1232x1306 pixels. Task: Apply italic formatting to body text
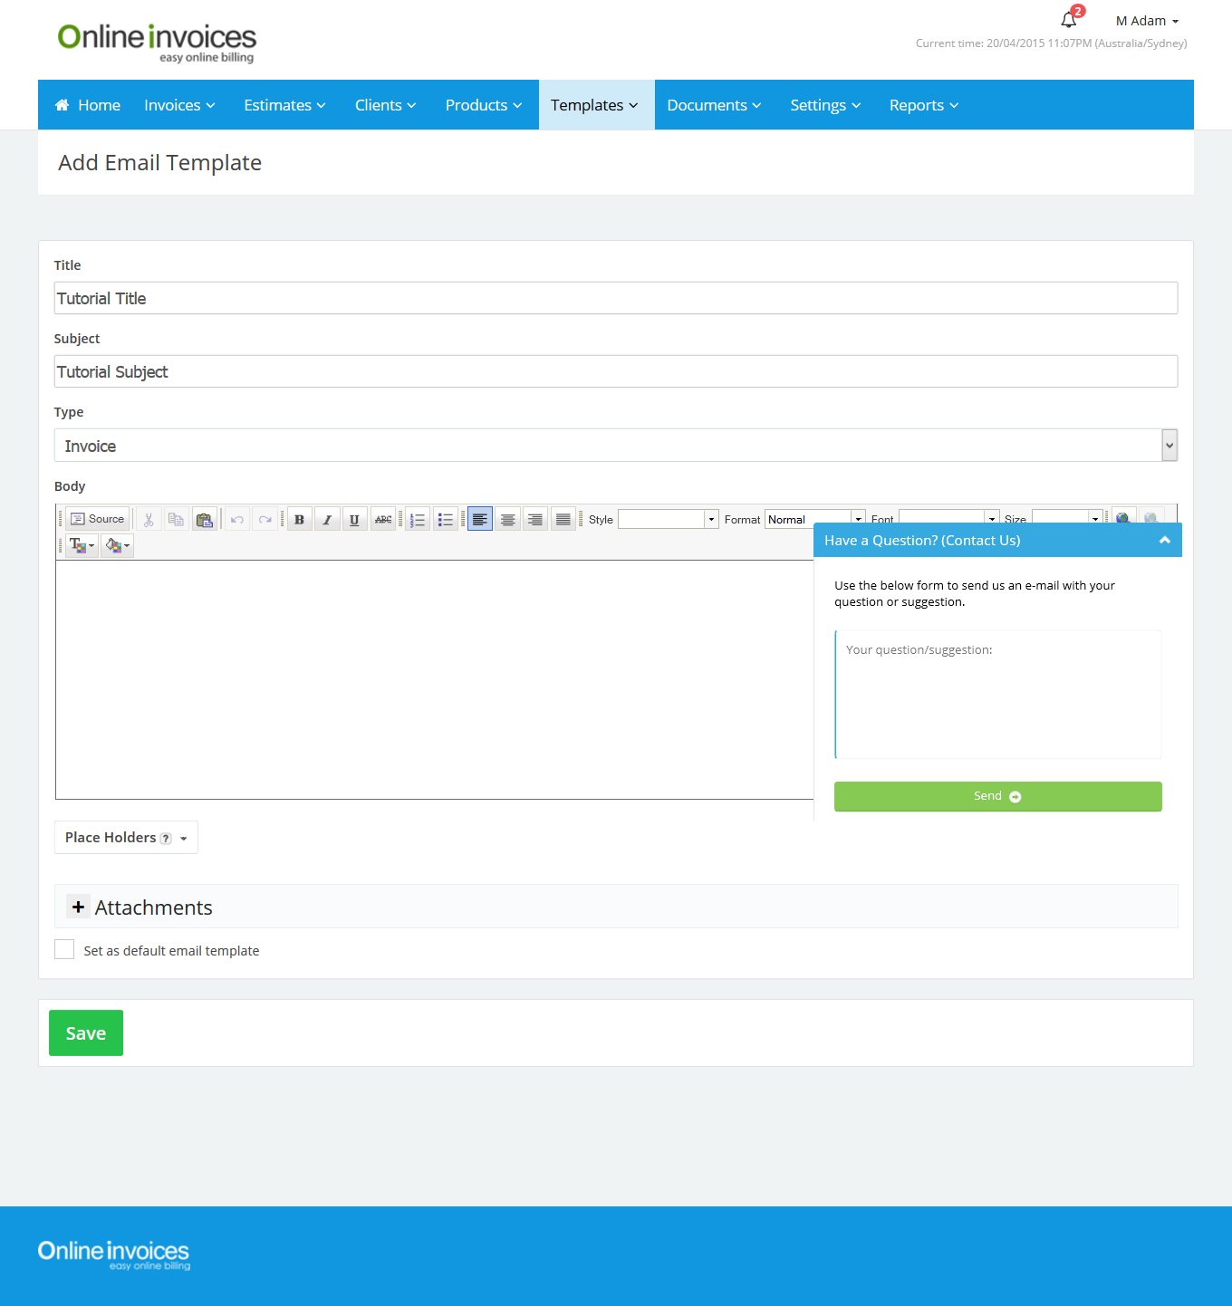tap(327, 520)
